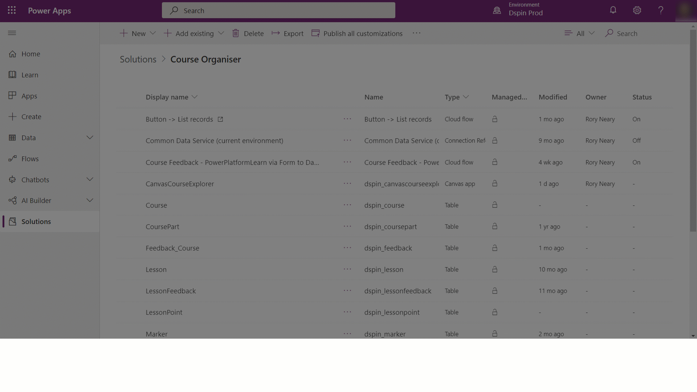Click the ellipsis menu for Feedback Course table
The image size is (697, 392).
347,248
